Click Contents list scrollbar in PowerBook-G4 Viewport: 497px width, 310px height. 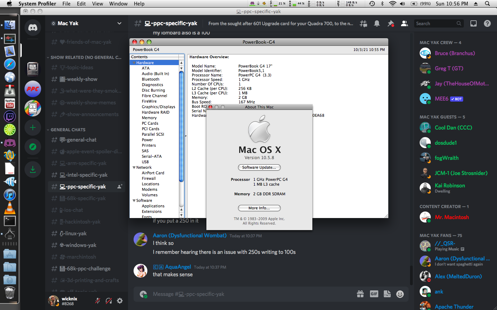[x=182, y=126]
